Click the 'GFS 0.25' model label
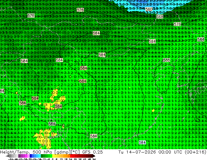 point(92,152)
